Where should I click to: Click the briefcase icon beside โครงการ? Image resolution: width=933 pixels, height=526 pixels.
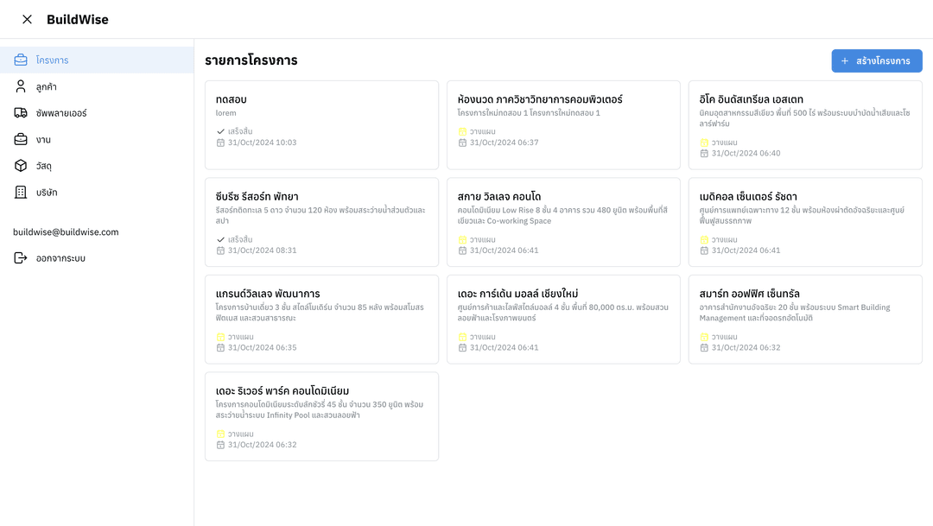click(x=21, y=60)
